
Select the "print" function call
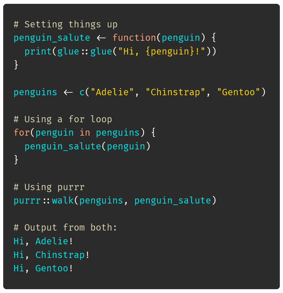tap(38, 51)
